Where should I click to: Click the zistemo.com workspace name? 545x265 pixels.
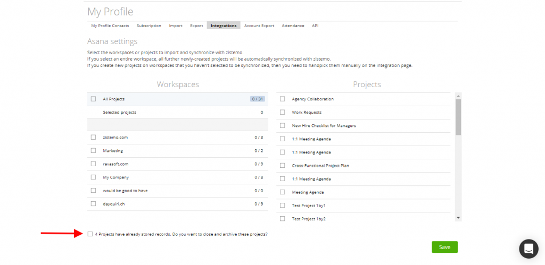click(115, 137)
